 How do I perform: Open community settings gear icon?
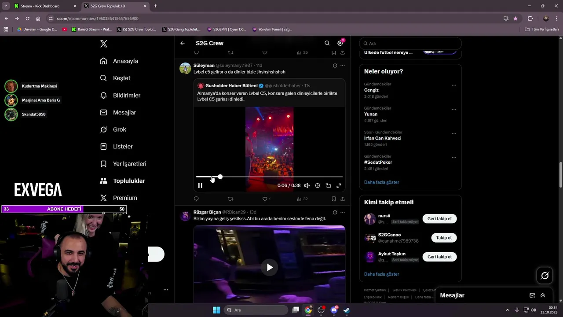(x=340, y=43)
